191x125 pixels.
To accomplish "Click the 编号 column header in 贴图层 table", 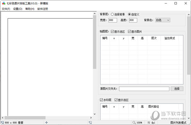I will pos(105,38).
